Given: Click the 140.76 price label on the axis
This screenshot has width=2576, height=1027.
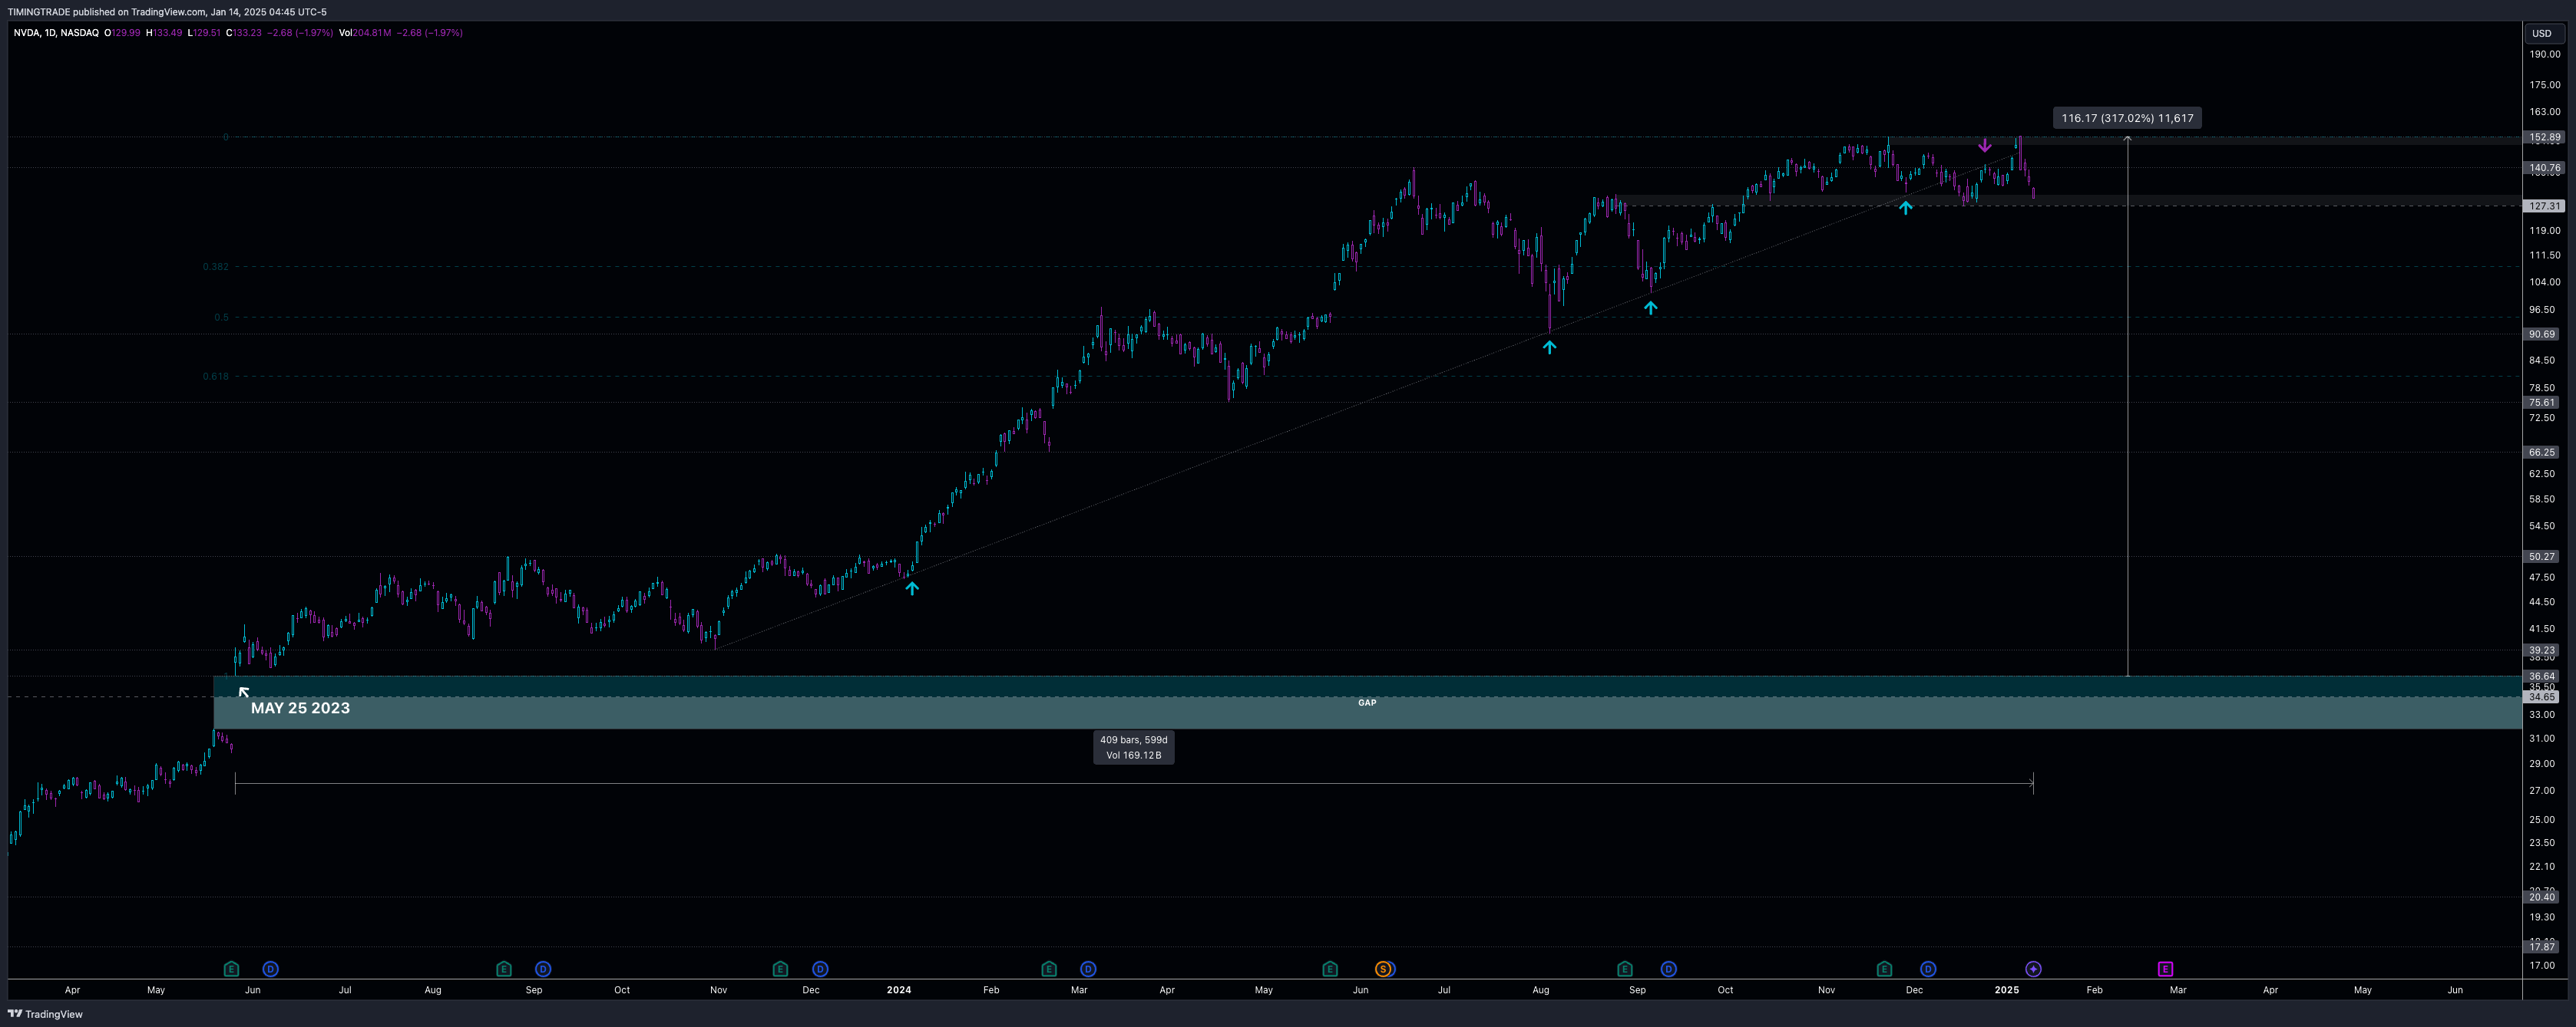Looking at the screenshot, I should click(2544, 168).
